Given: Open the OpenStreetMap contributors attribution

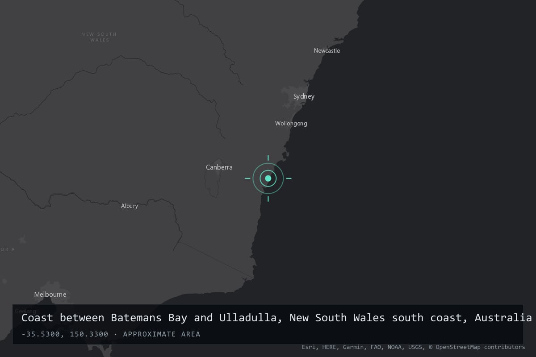Looking at the screenshot, I should (477, 347).
